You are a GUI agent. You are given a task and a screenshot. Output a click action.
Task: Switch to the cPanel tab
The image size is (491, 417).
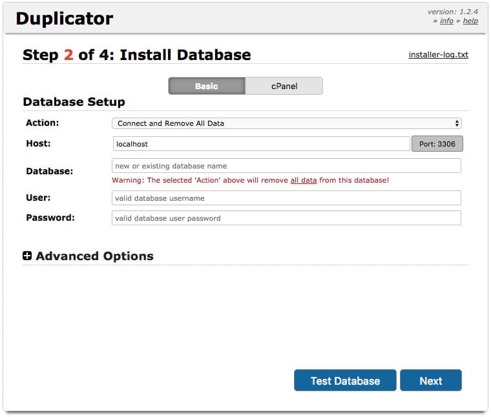click(284, 86)
